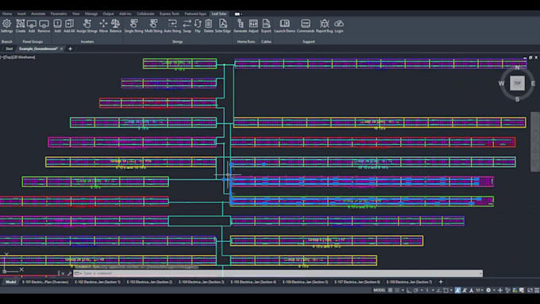Switch to the Start file tab
Viewport: 540px width, 304px height.
(x=9, y=49)
